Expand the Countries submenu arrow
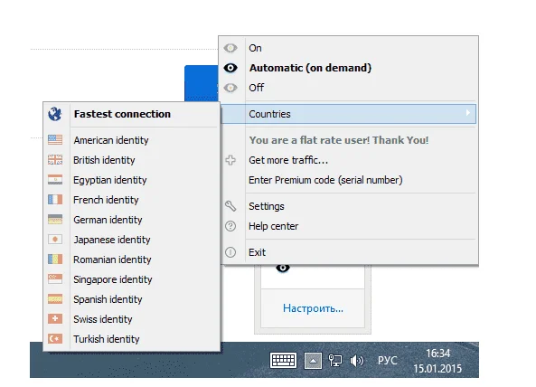536x387 pixels. click(x=468, y=112)
